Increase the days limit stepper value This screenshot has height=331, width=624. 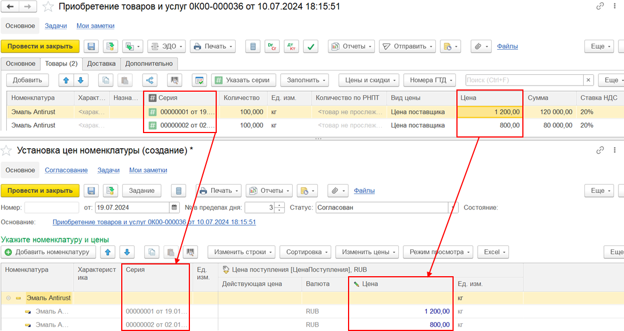point(280,205)
